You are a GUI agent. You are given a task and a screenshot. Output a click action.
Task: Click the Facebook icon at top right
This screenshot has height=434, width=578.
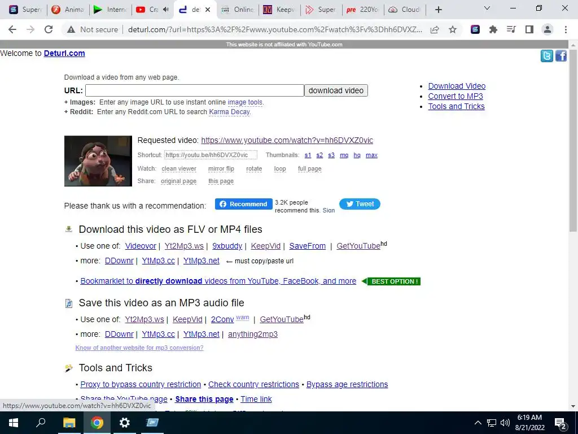pos(561,56)
